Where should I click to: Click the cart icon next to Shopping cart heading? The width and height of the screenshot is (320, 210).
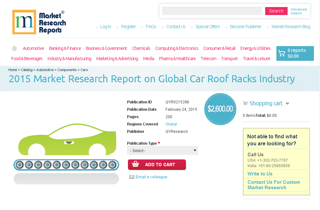[x=245, y=103]
